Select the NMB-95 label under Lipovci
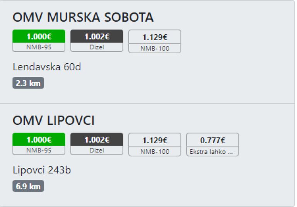 [x=39, y=150]
